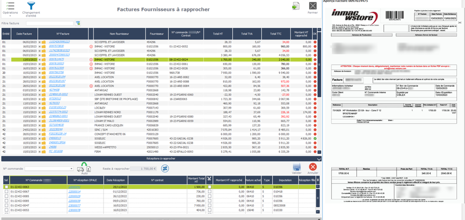This screenshot has height=220, width=465.
Task: Click the Fermer close icon
Action: click(312, 6)
